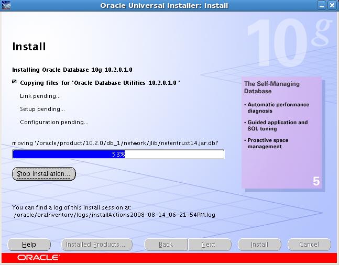339x265 pixels.
Task: Minimize the installer window
Action: click(x=322, y=5)
